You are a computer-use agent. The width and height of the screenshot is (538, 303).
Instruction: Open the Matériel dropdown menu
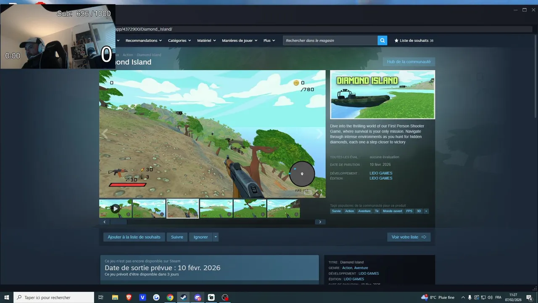click(206, 40)
